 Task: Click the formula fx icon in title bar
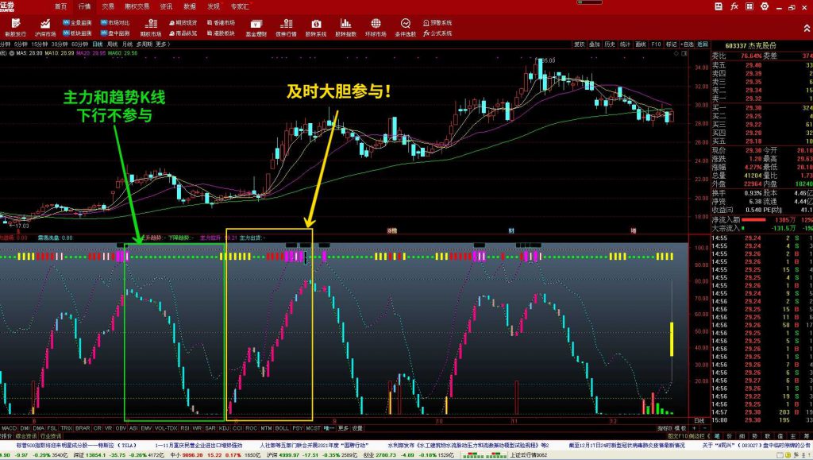pyautogui.click(x=734, y=6)
